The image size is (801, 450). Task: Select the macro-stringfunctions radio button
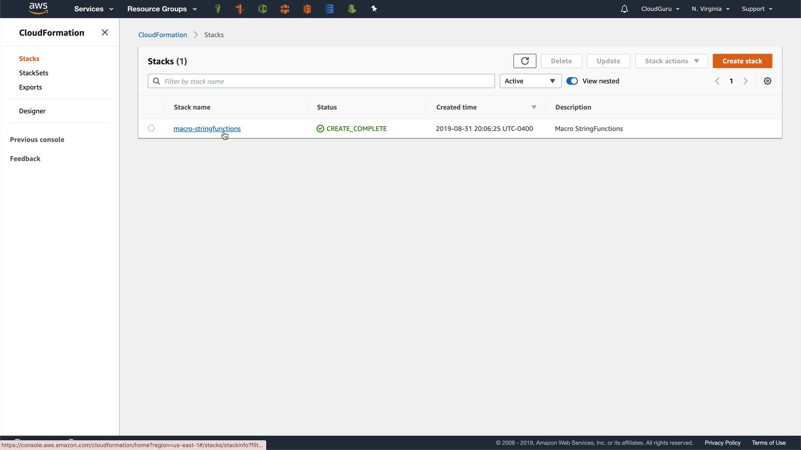coord(151,128)
